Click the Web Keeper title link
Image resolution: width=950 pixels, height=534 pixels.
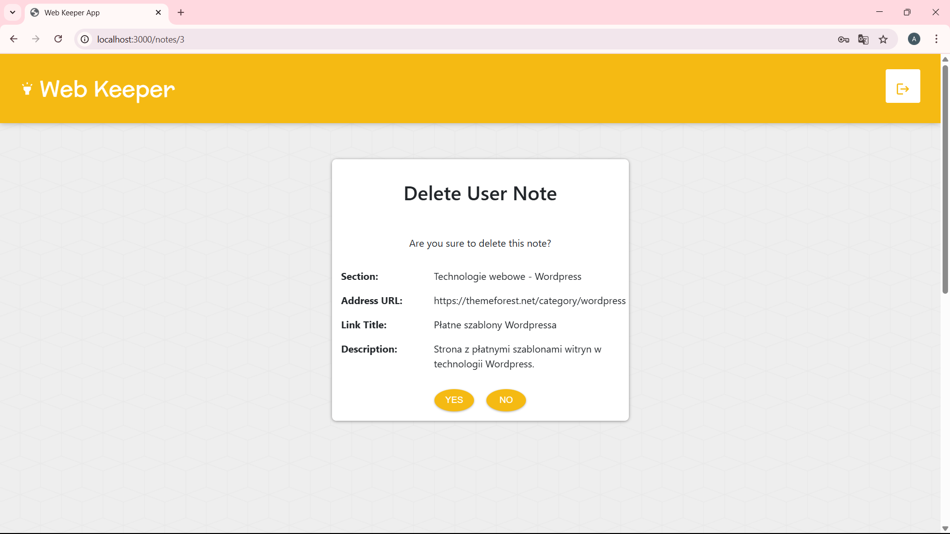pos(107,89)
